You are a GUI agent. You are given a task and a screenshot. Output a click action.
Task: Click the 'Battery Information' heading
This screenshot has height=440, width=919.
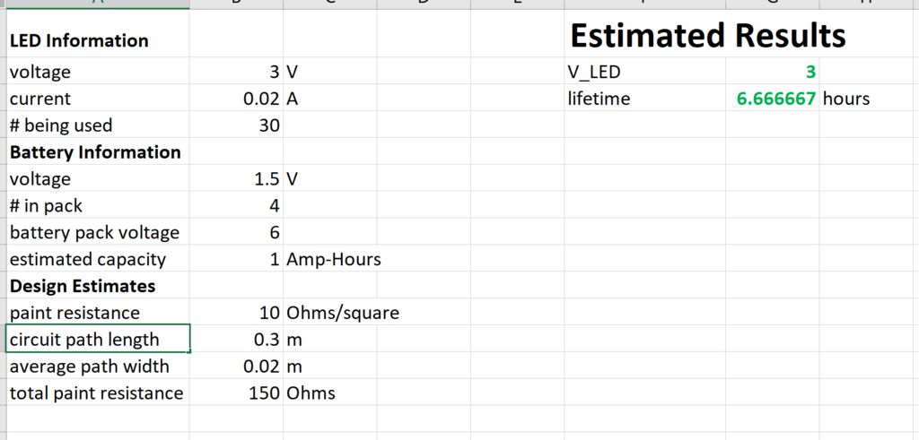coord(97,152)
